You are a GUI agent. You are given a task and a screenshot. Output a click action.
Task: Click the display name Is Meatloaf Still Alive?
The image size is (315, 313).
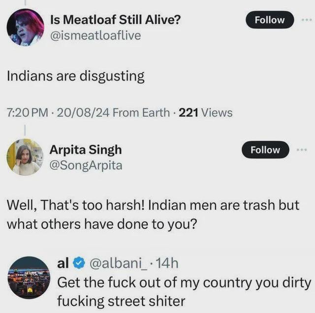[116, 20]
